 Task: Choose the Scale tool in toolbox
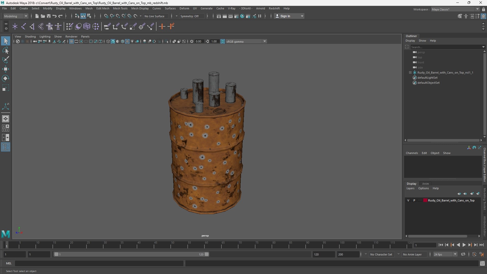[6, 88]
